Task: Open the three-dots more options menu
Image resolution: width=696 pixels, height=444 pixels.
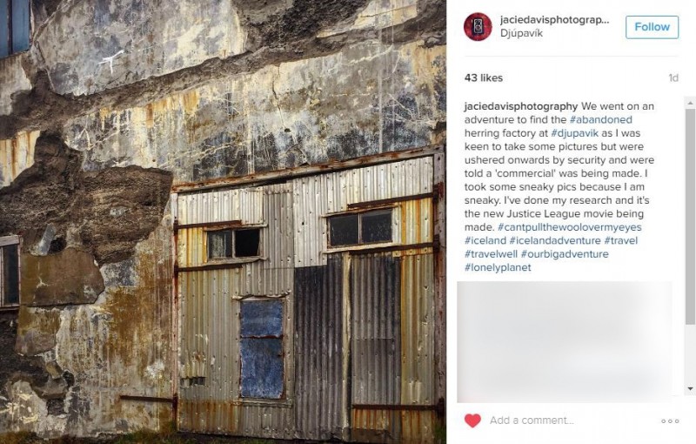Action: point(670,420)
